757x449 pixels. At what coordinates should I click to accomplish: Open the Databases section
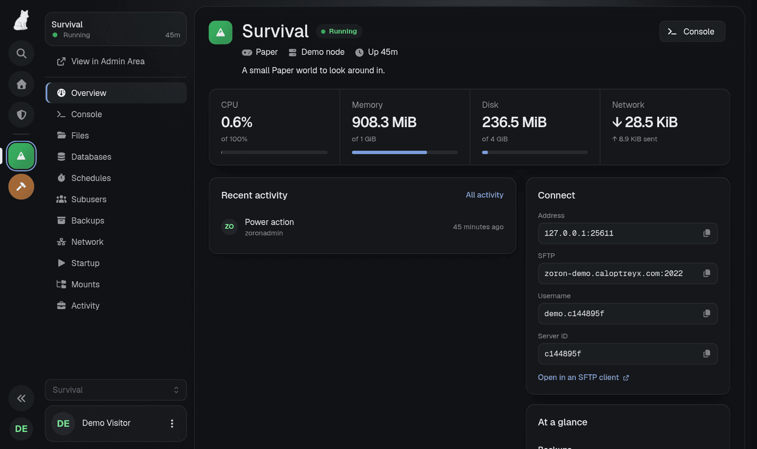tap(116, 157)
